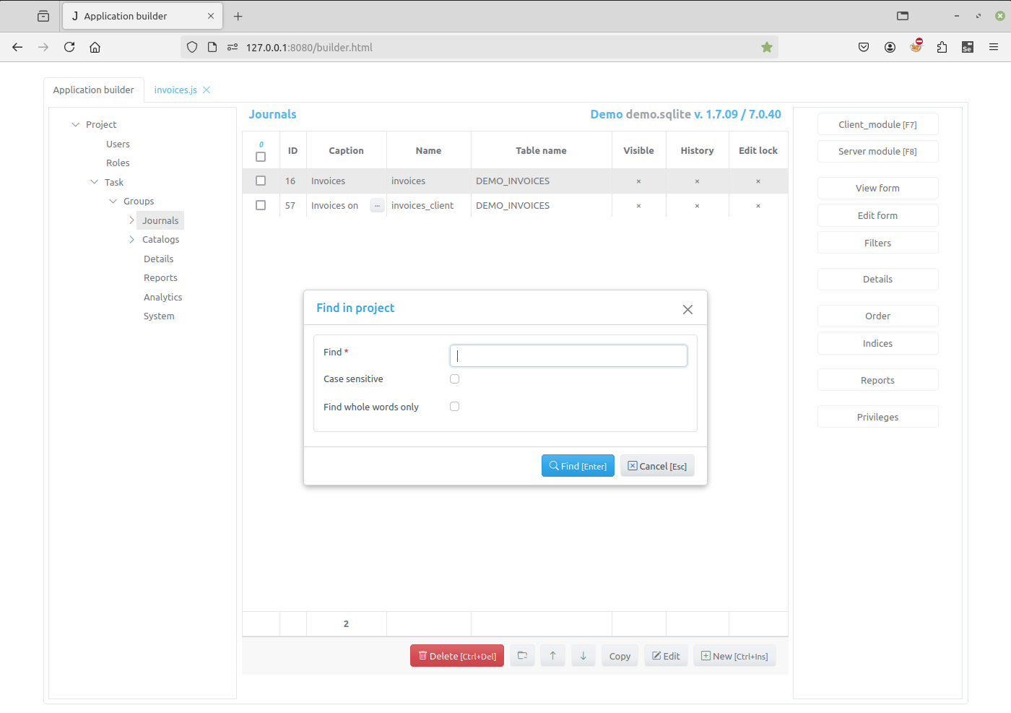Open the Pocket save icon
The image size is (1011, 713).
(864, 47)
